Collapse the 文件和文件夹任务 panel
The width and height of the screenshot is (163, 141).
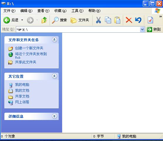pyautogui.click(x=54, y=39)
